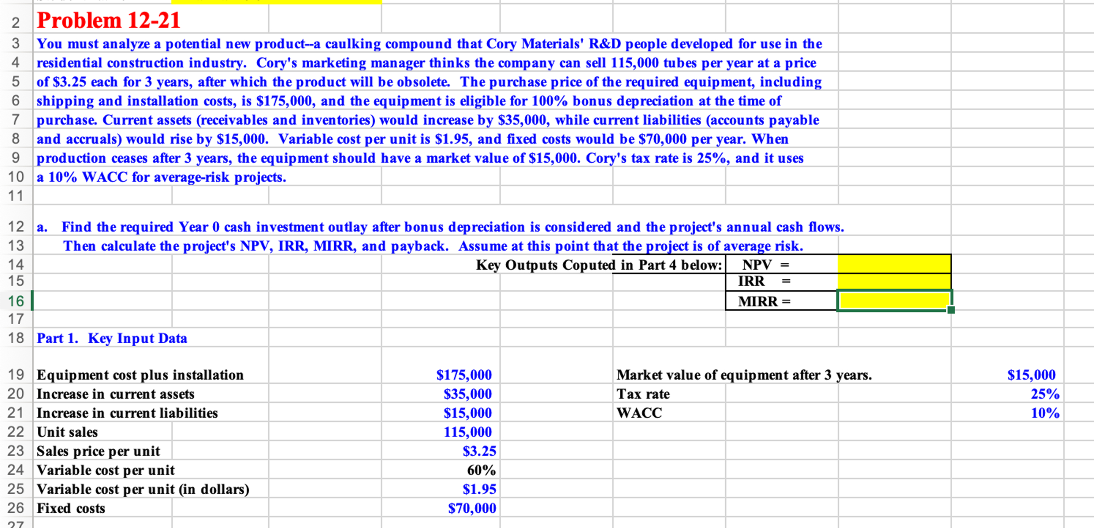Click the Problem 12-21 title cell

(x=109, y=21)
